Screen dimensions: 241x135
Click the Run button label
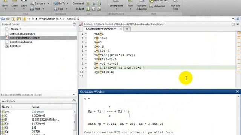pos(130,6)
